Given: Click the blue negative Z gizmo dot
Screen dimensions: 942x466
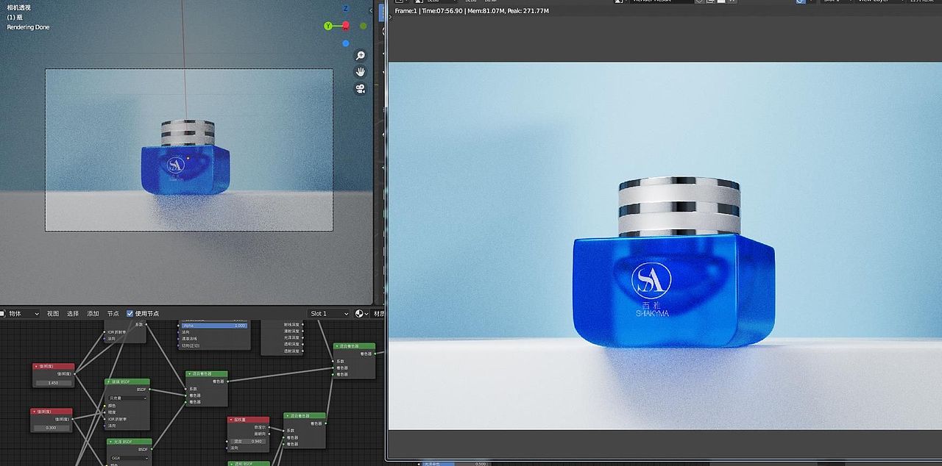Looking at the screenshot, I should tap(346, 43).
